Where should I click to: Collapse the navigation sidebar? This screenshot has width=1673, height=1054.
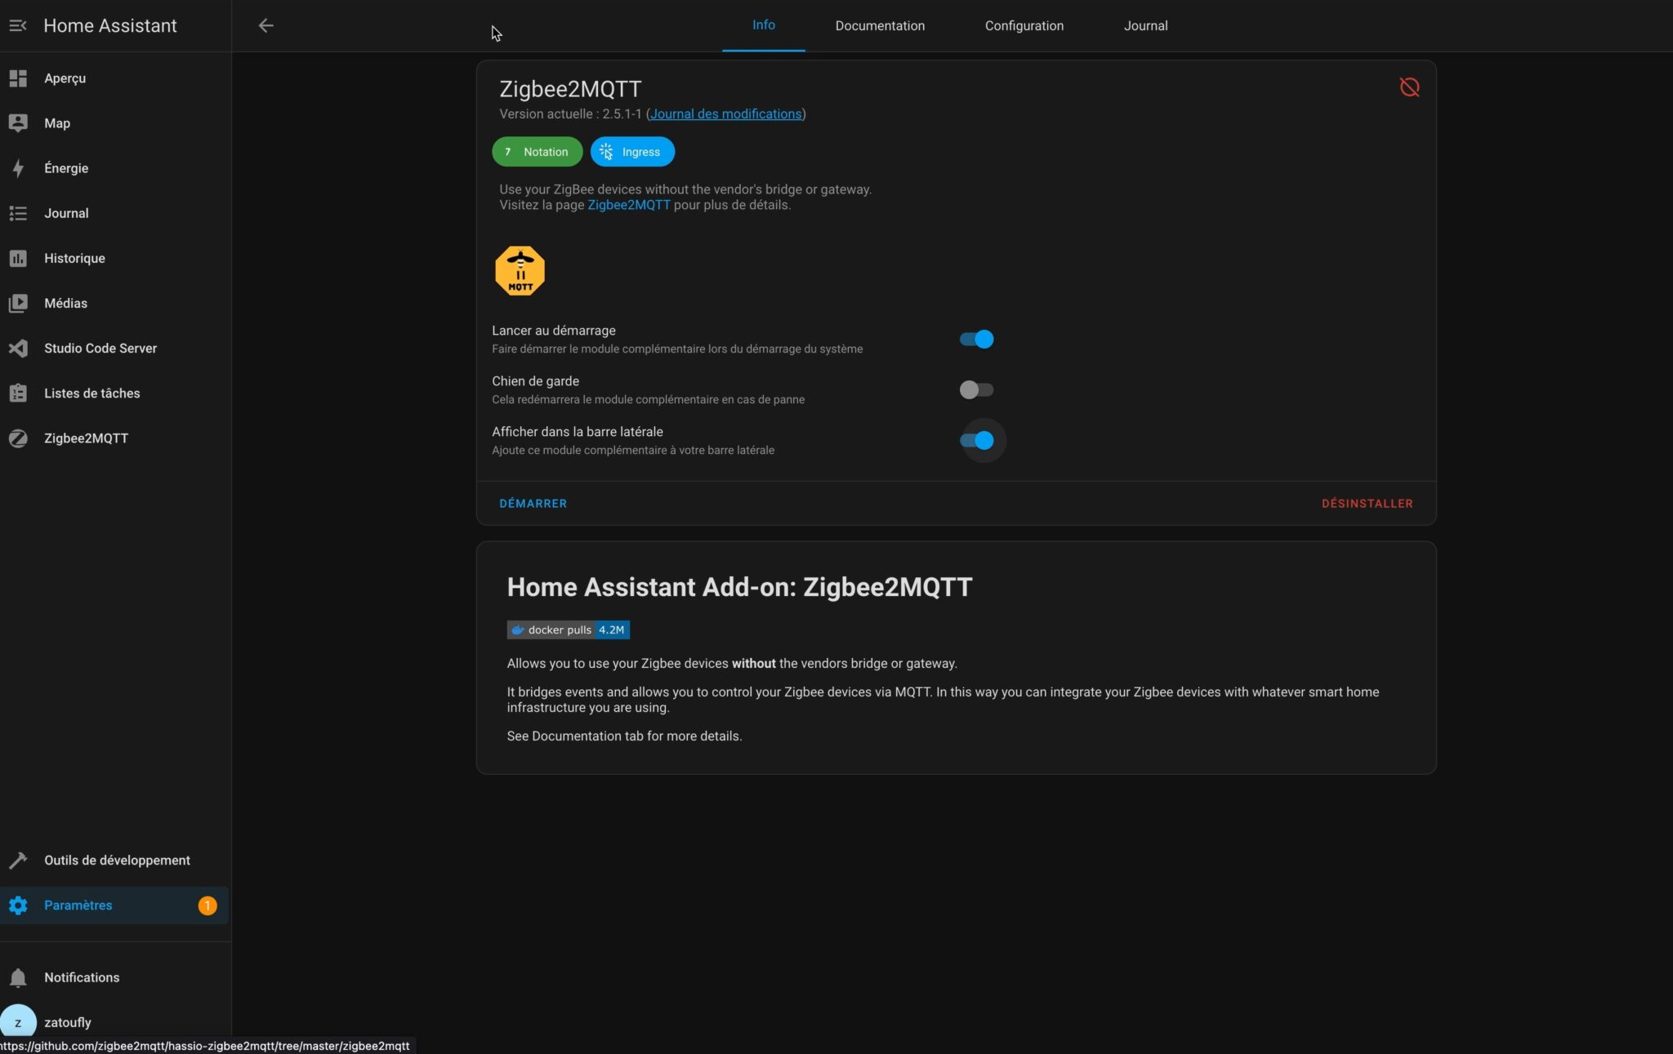[x=19, y=25]
